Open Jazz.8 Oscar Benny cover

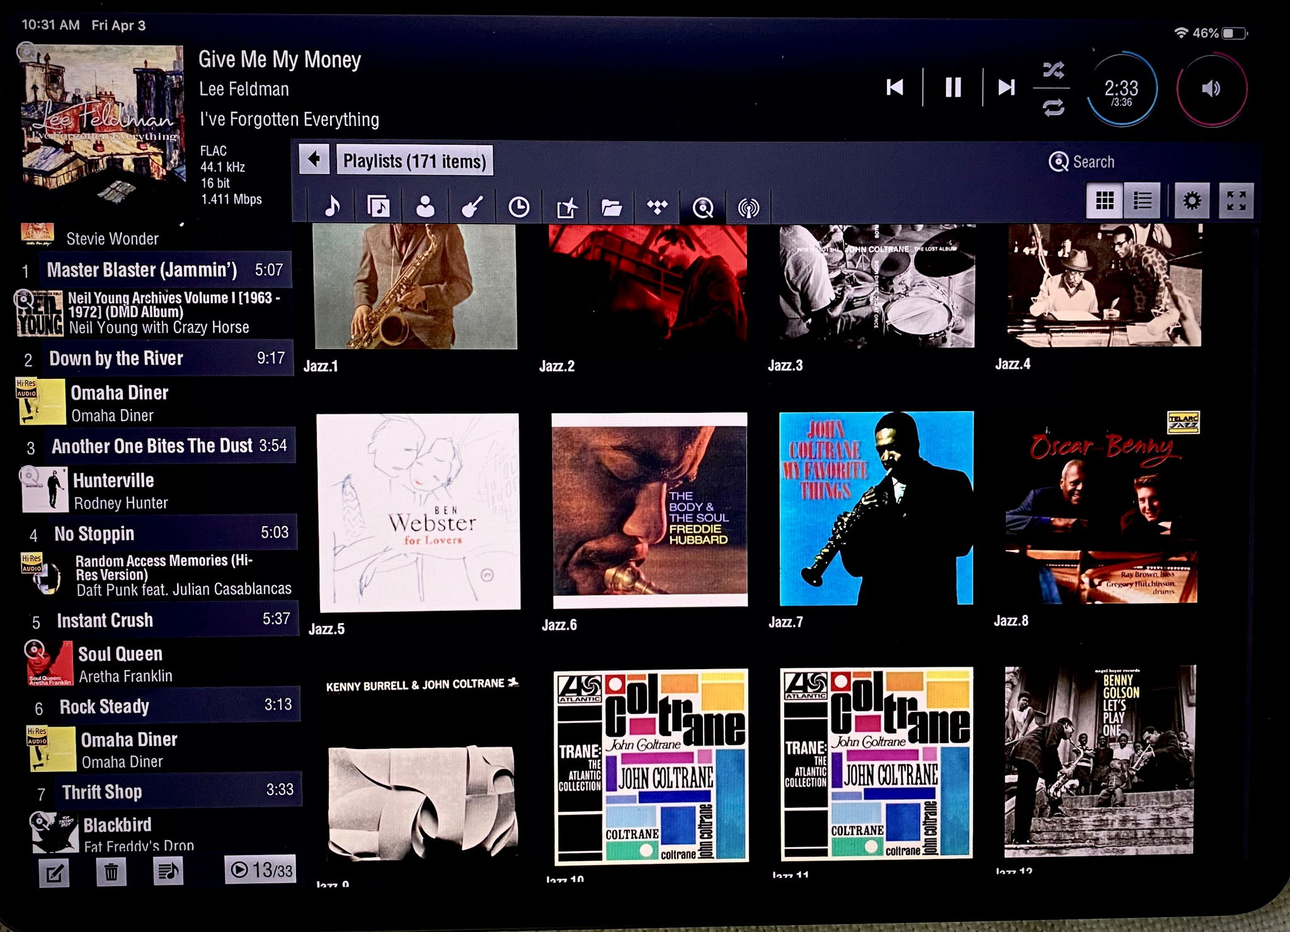1102,507
